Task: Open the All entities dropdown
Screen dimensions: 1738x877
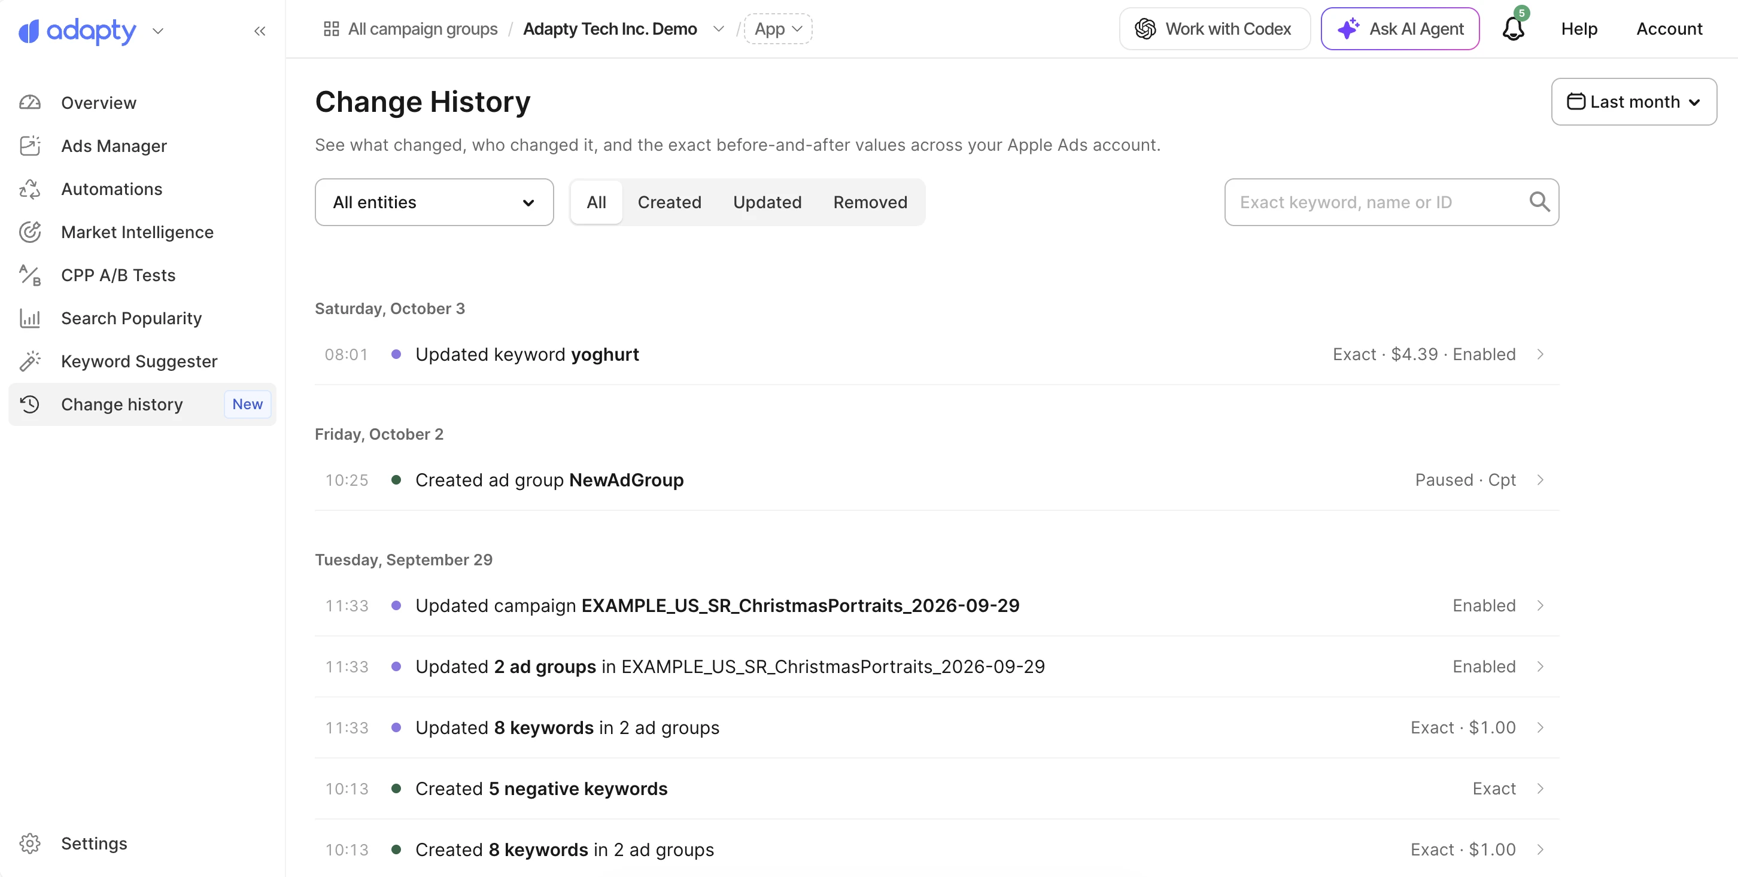Action: [x=434, y=202]
